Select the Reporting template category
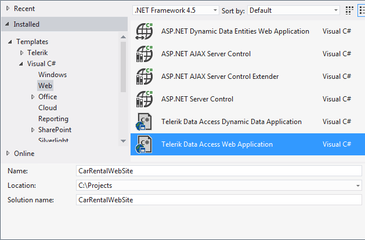 click(53, 119)
